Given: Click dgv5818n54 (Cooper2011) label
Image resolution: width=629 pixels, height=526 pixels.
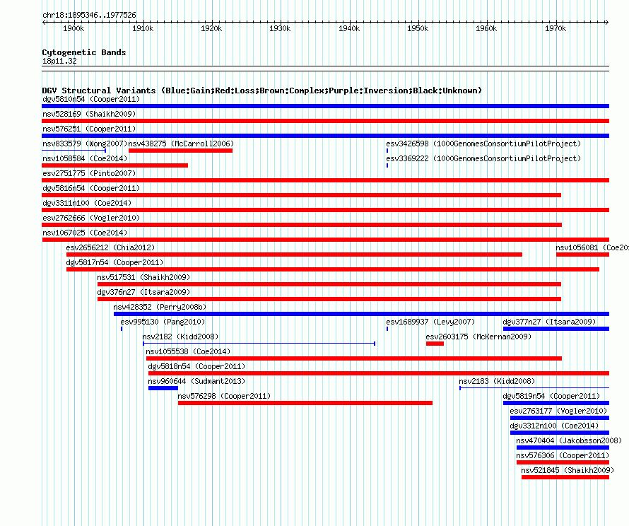Looking at the screenshot, I should pyautogui.click(x=196, y=366).
